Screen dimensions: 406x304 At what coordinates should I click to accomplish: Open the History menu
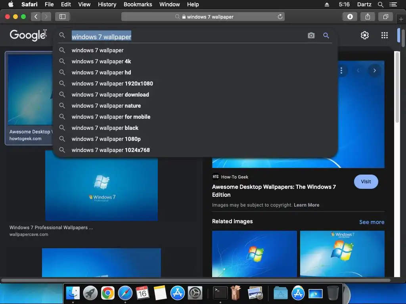coord(107,4)
